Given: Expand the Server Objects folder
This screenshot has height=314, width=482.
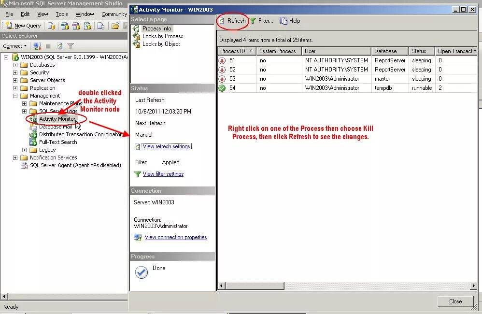Looking at the screenshot, I should [15, 80].
